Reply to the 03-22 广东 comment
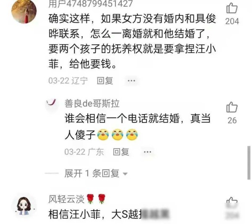This screenshot has height=224, width=252. 121,152
